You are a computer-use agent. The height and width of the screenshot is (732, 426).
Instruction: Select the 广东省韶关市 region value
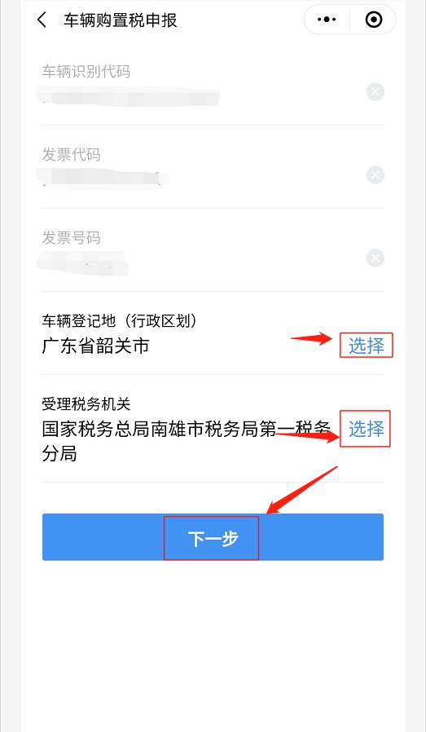pyautogui.click(x=95, y=346)
